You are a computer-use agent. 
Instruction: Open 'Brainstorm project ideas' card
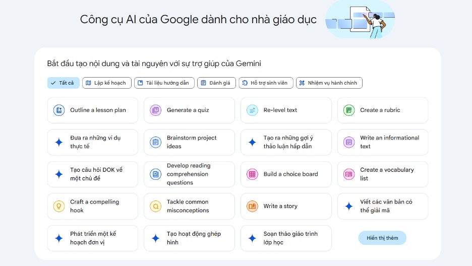point(189,142)
